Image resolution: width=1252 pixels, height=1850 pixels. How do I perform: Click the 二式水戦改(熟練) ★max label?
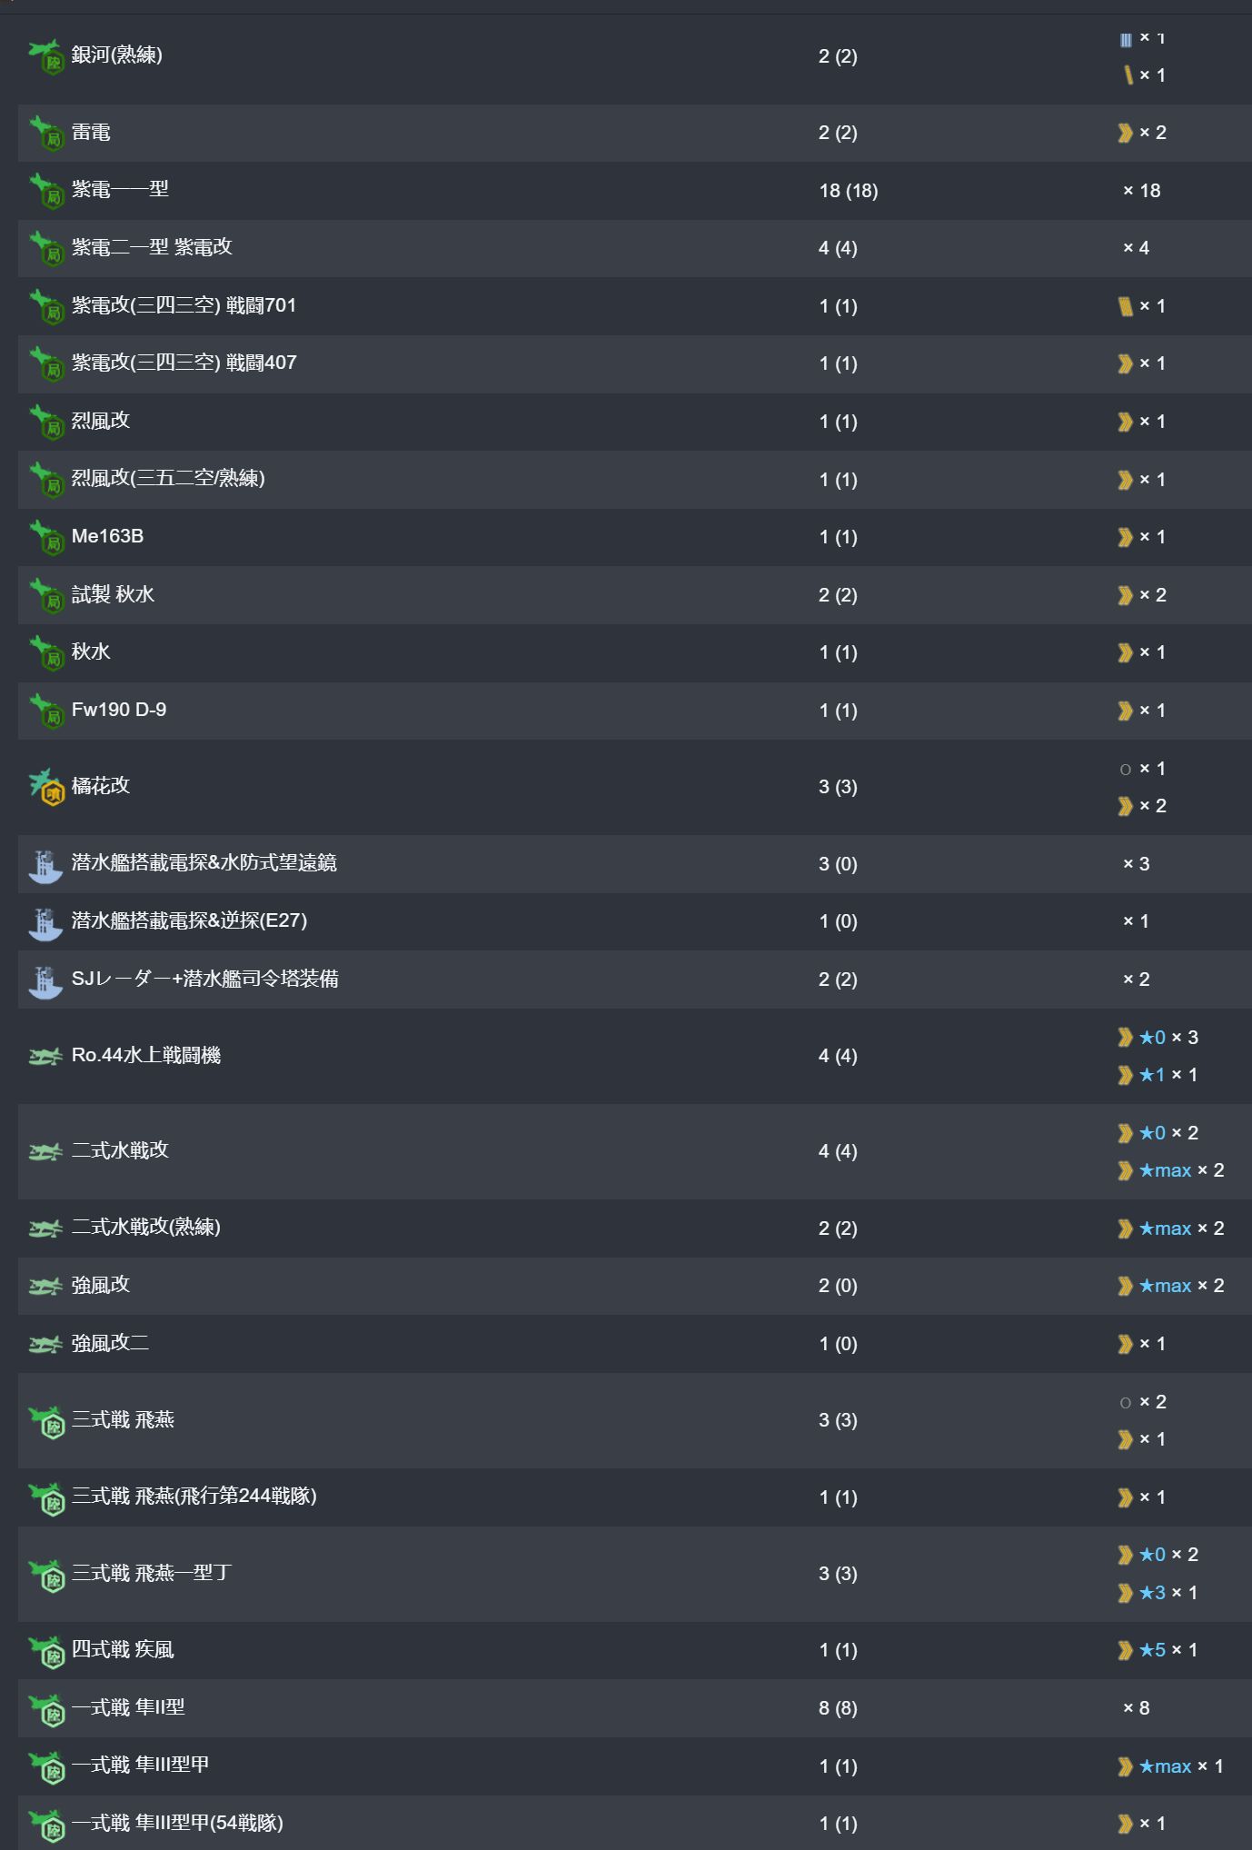click(1165, 1228)
